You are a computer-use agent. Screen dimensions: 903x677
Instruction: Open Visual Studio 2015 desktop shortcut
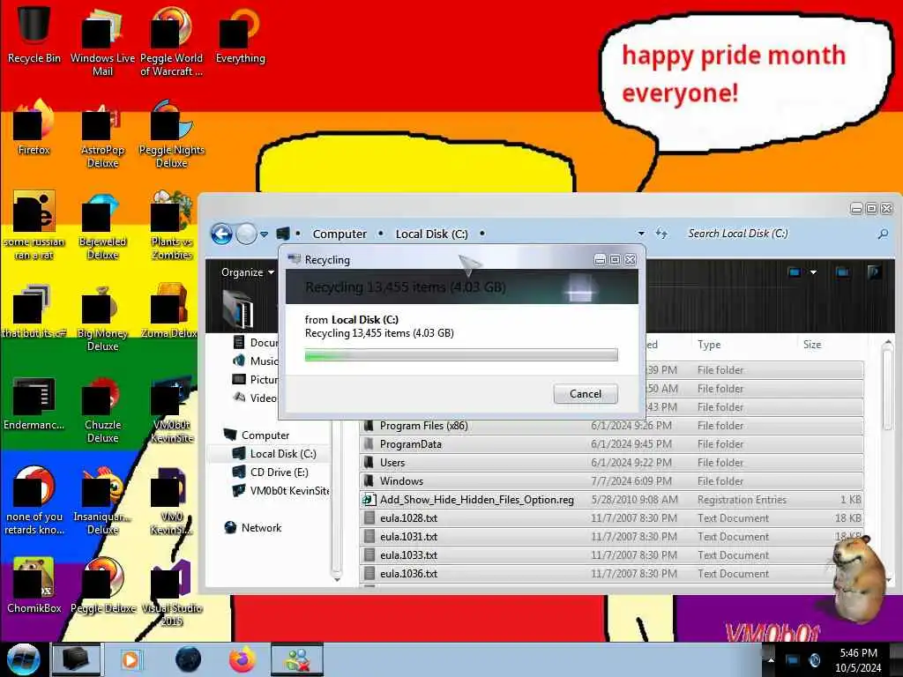click(171, 593)
